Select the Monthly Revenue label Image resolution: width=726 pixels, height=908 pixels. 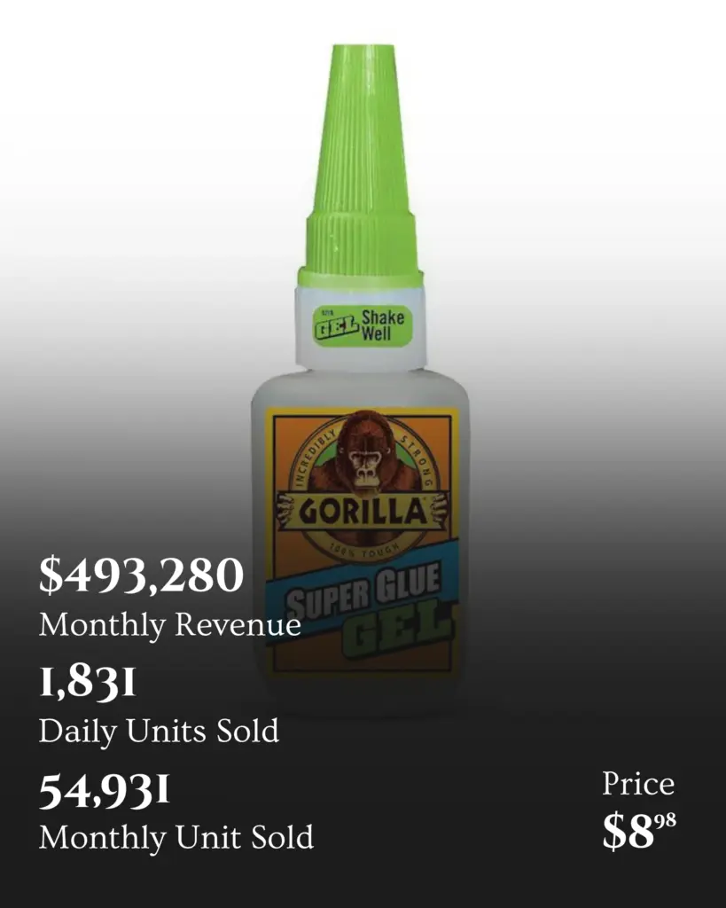click(x=169, y=625)
